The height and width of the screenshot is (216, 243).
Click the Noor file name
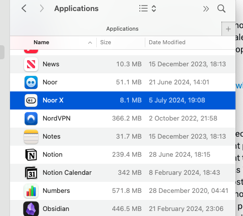(x=50, y=82)
